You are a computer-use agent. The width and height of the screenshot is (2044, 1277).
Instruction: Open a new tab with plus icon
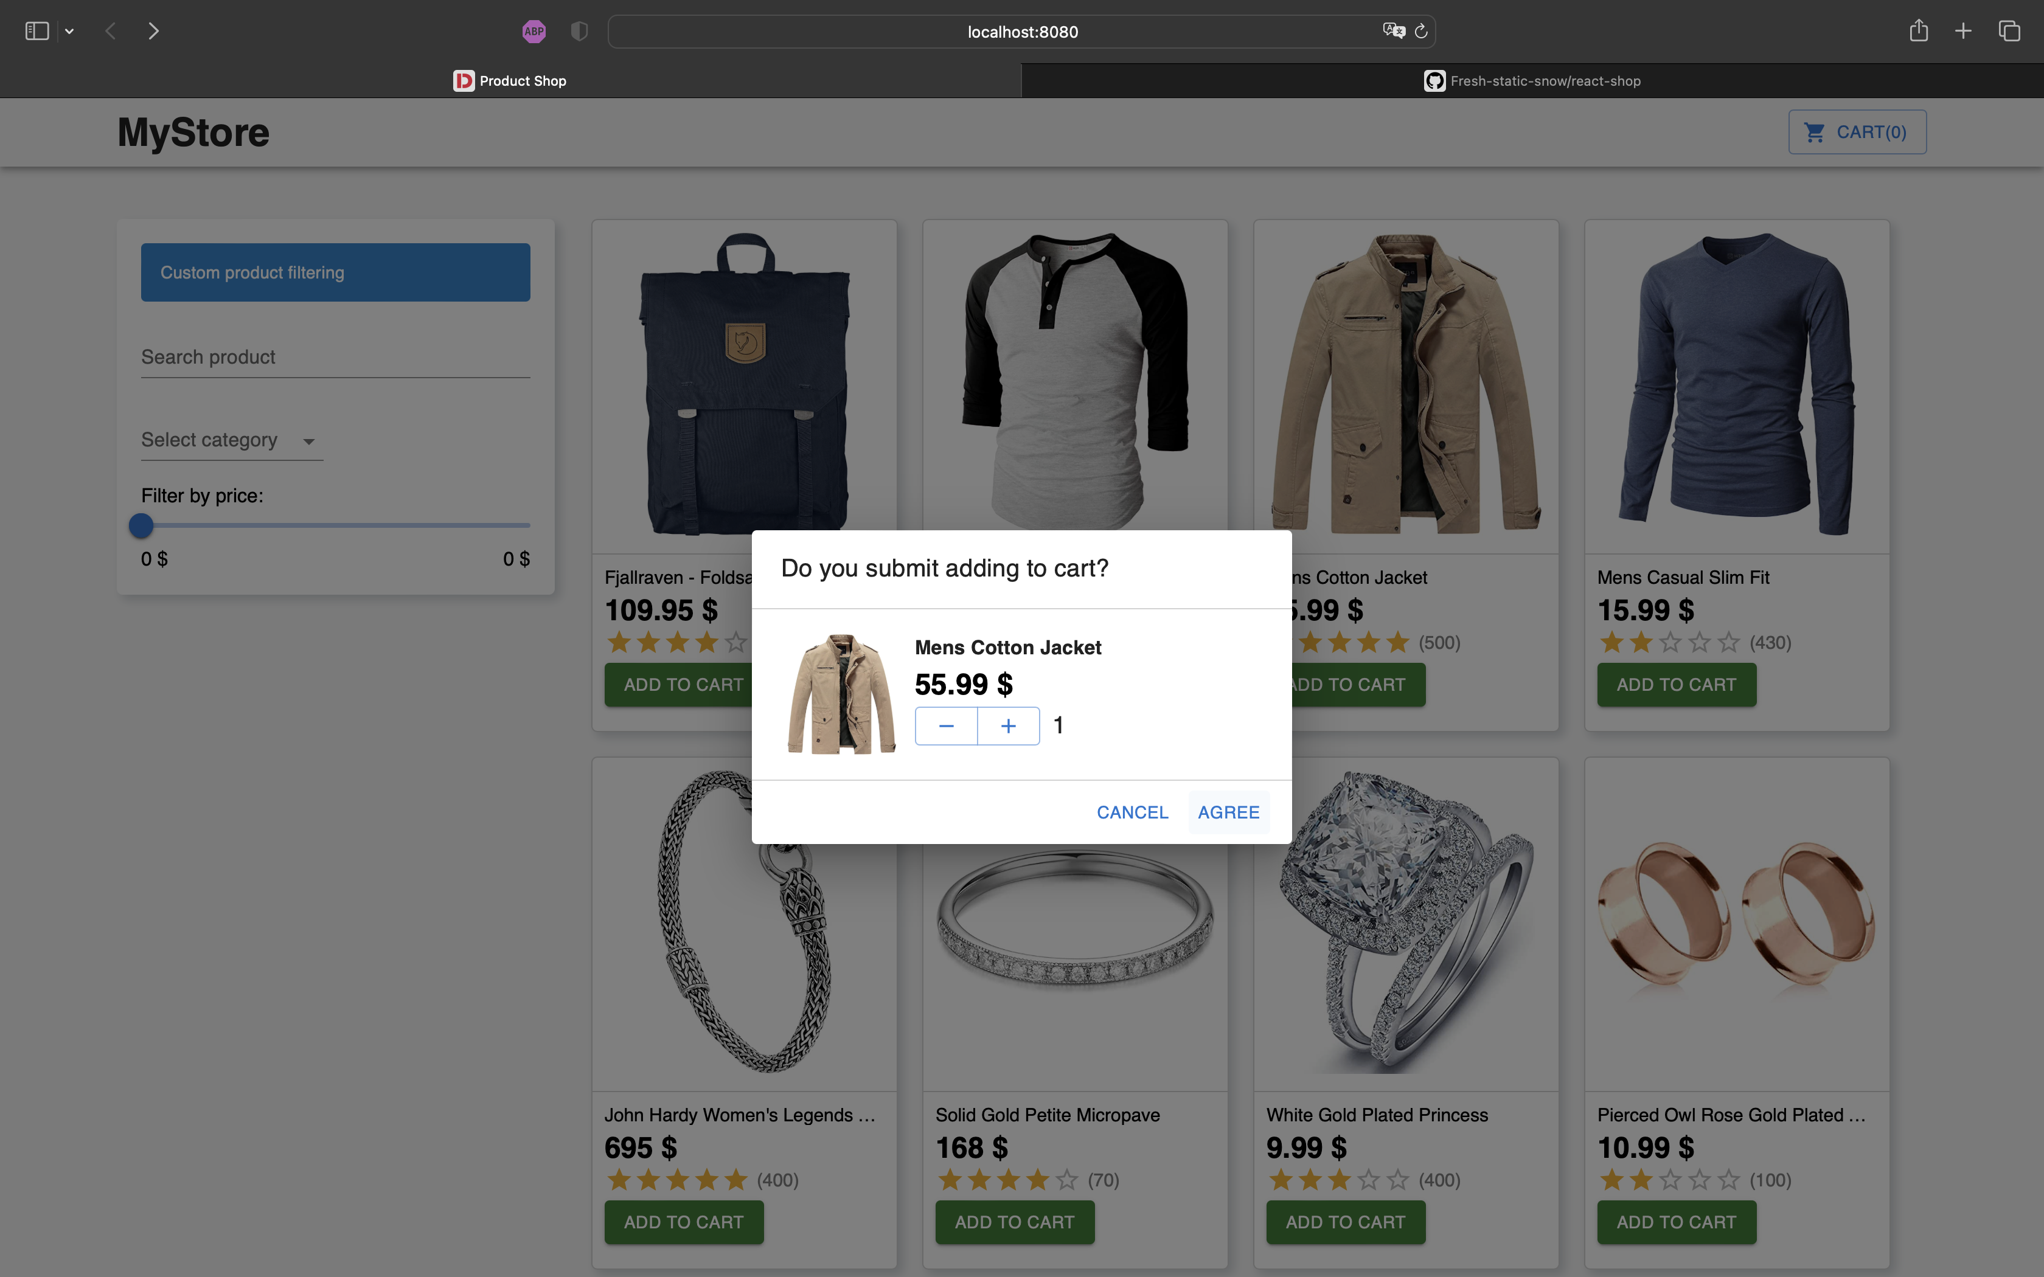tap(1963, 31)
